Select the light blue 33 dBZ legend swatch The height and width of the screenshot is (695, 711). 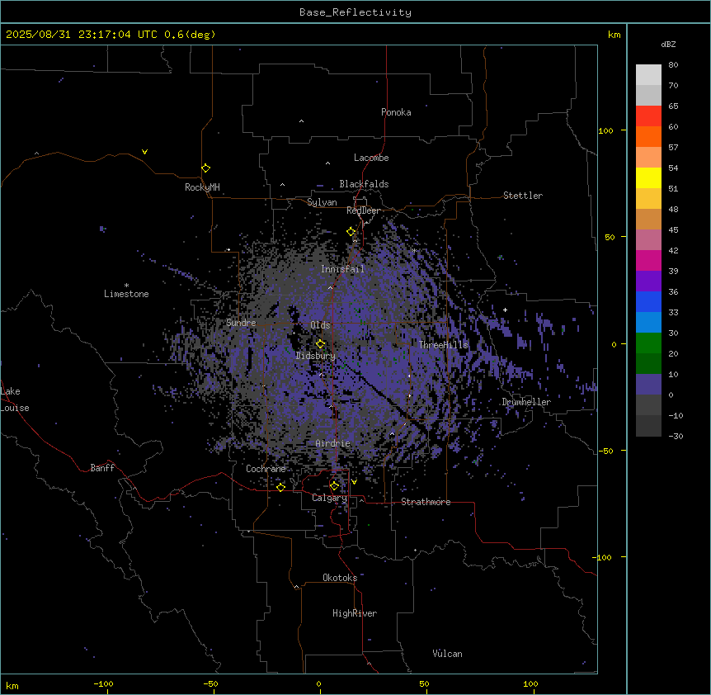(x=648, y=322)
